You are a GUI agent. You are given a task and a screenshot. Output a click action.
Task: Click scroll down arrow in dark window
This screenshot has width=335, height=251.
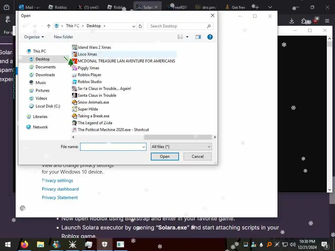(329, 190)
